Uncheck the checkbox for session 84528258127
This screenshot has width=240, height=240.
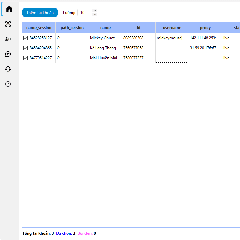26,38
